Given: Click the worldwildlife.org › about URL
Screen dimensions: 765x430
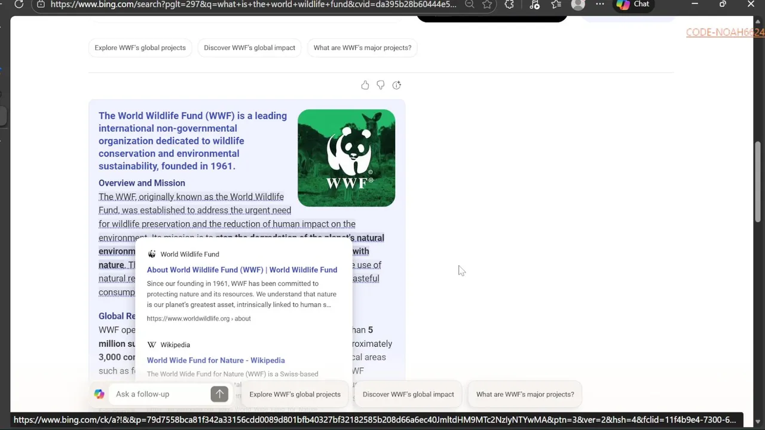Looking at the screenshot, I should 198,319.
